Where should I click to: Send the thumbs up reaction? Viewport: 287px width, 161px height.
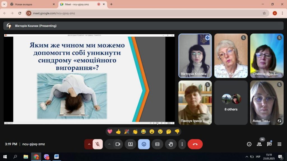coord(118,132)
